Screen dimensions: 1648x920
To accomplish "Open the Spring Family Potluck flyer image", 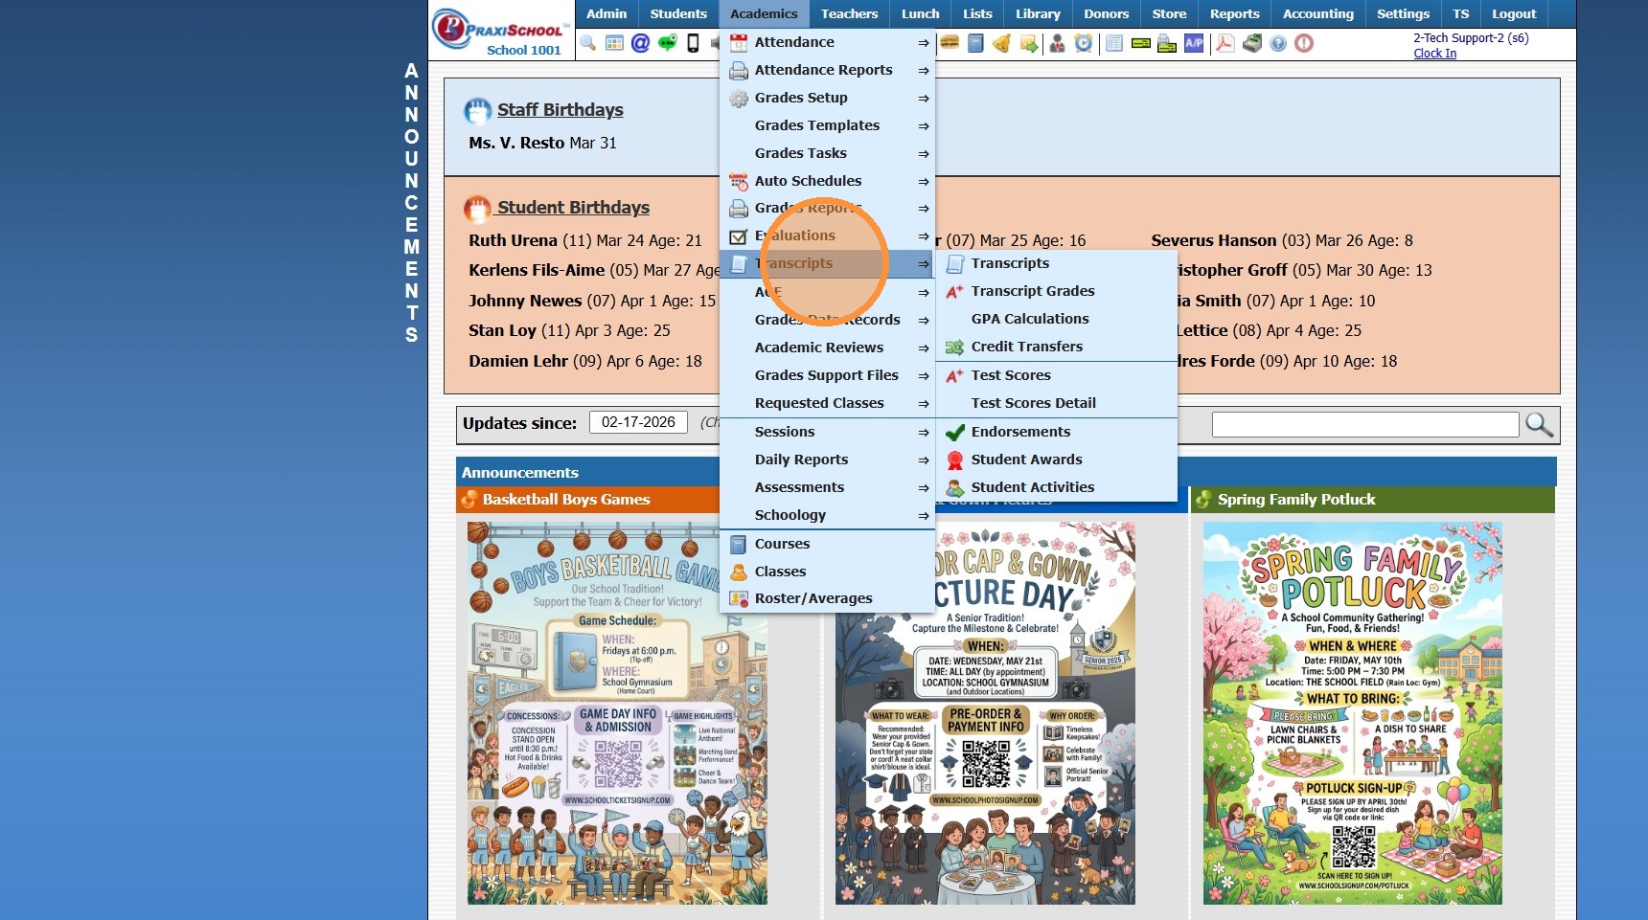I will coord(1352,713).
